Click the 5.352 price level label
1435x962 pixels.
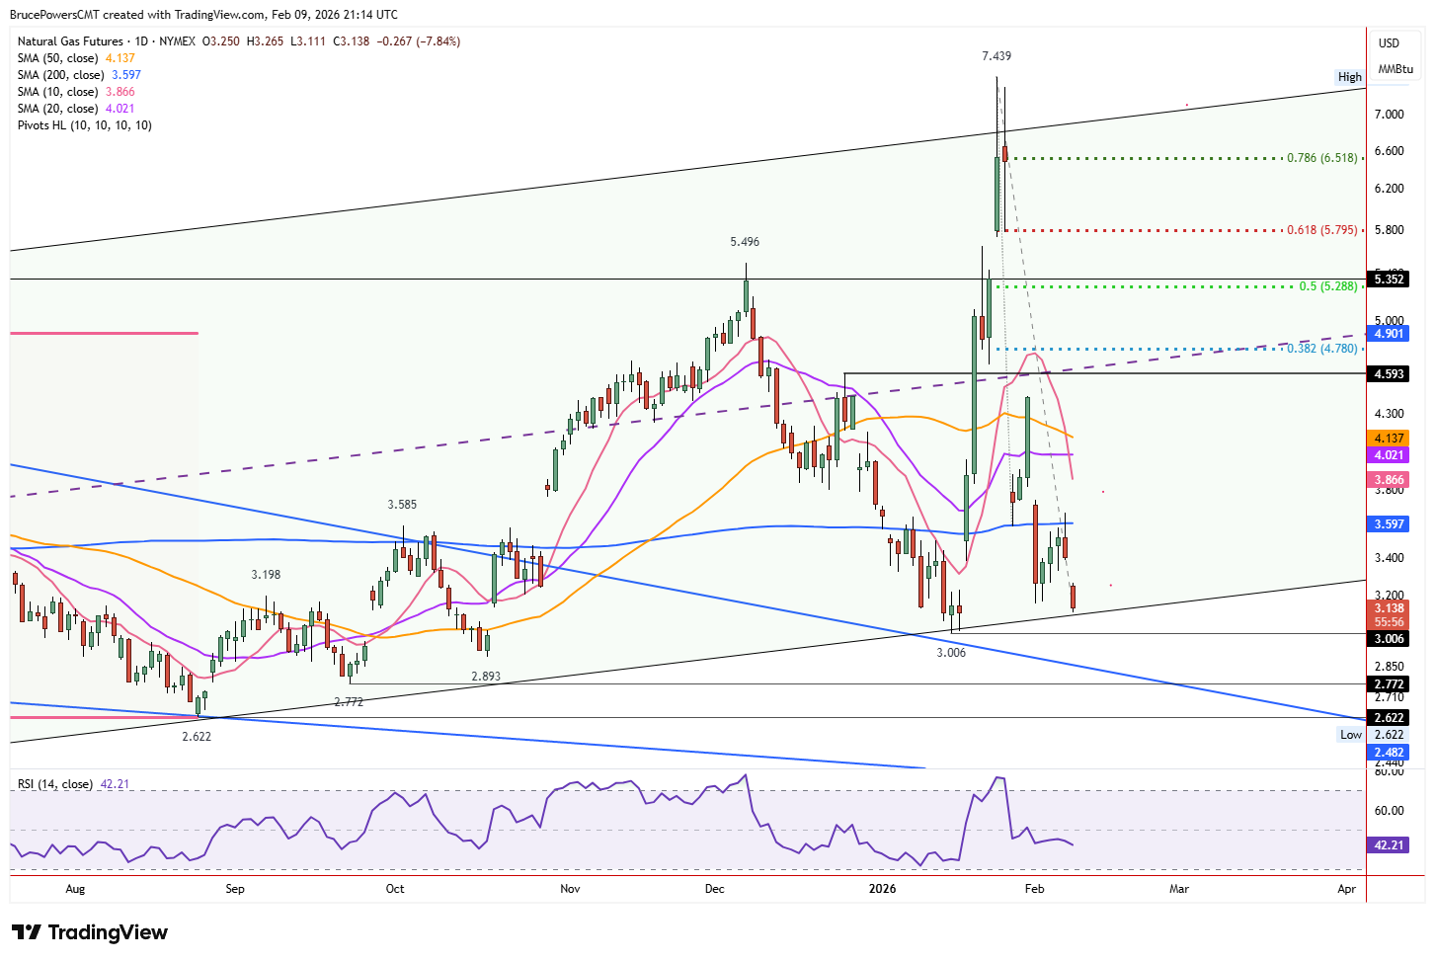coord(1389,280)
